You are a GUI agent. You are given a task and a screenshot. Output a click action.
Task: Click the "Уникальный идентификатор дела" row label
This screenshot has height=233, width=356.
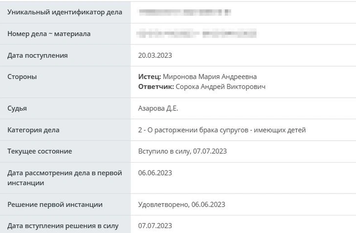click(65, 12)
